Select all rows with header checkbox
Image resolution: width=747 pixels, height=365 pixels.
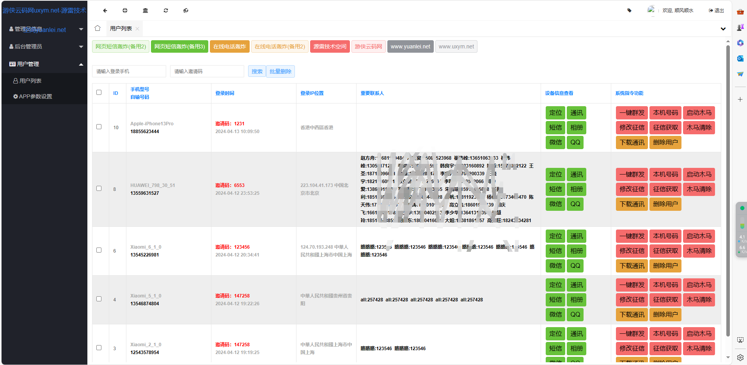(x=99, y=93)
